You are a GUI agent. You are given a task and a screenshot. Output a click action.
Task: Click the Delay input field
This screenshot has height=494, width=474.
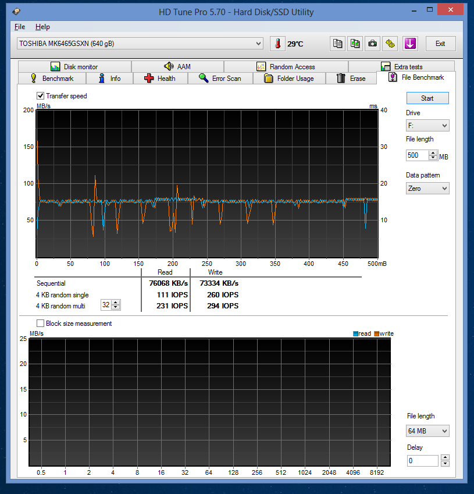pyautogui.click(x=423, y=461)
